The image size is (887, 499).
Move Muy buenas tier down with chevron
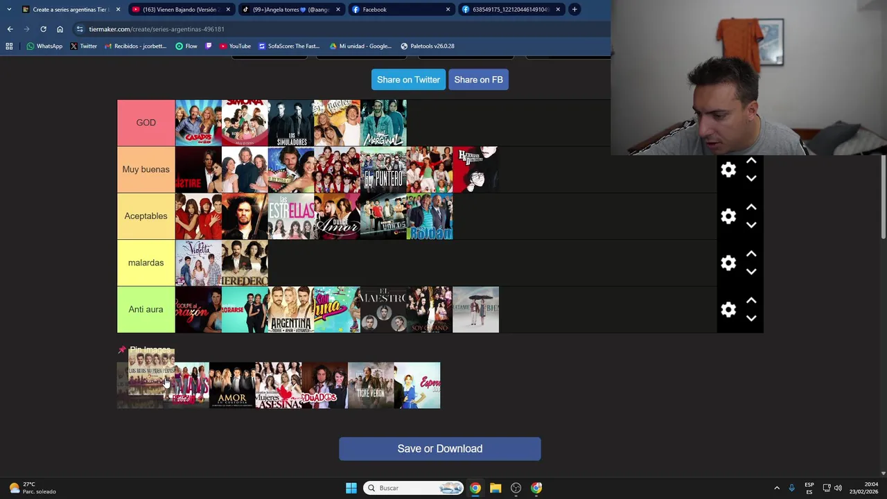click(x=751, y=178)
